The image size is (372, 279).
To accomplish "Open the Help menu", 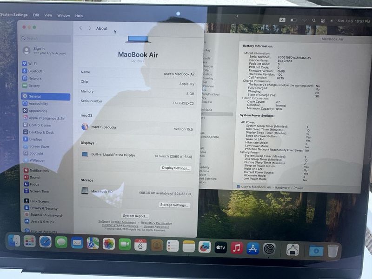I will tap(79, 16).
